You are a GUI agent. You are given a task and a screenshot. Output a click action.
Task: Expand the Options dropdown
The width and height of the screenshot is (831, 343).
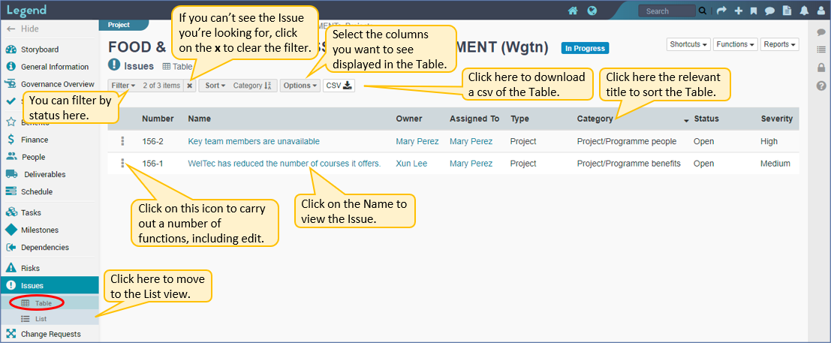point(300,86)
